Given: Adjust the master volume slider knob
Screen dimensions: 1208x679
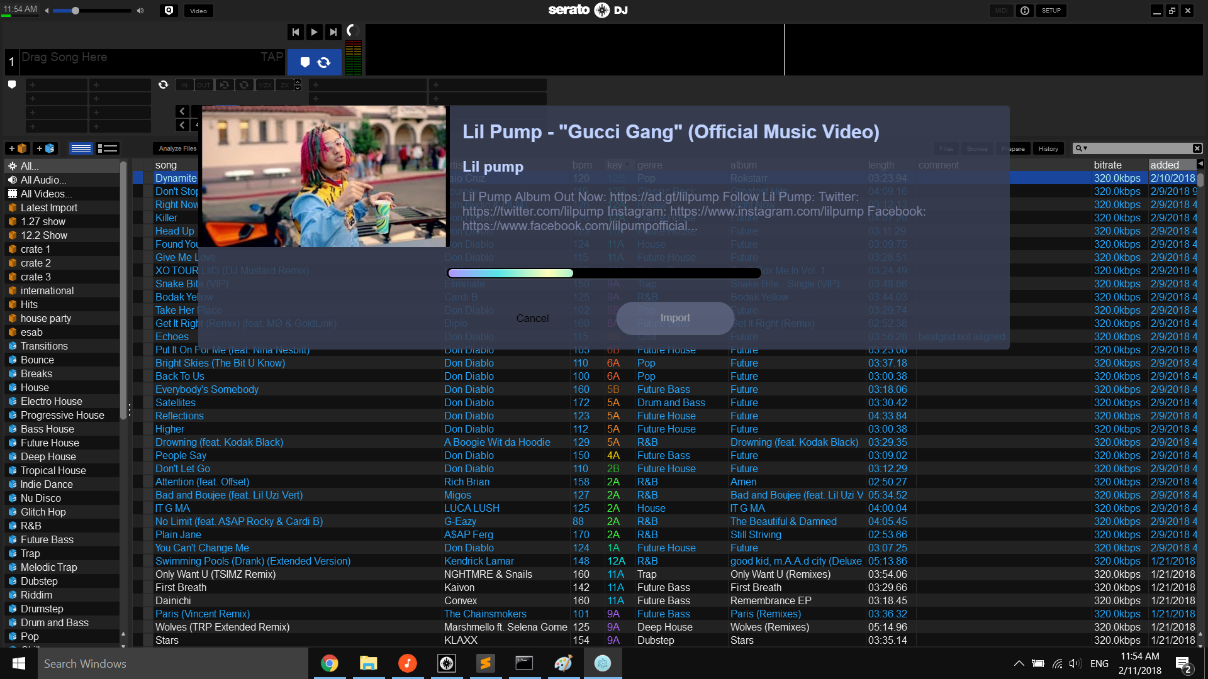Looking at the screenshot, I should pos(75,11).
